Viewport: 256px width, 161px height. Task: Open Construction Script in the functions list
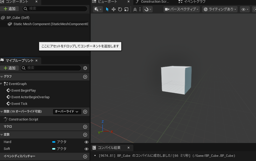click(x=23, y=119)
